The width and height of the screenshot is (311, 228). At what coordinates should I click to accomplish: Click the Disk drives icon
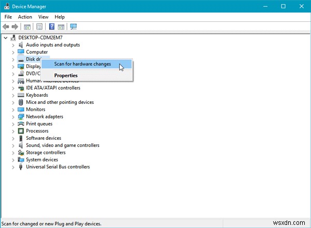(21, 59)
